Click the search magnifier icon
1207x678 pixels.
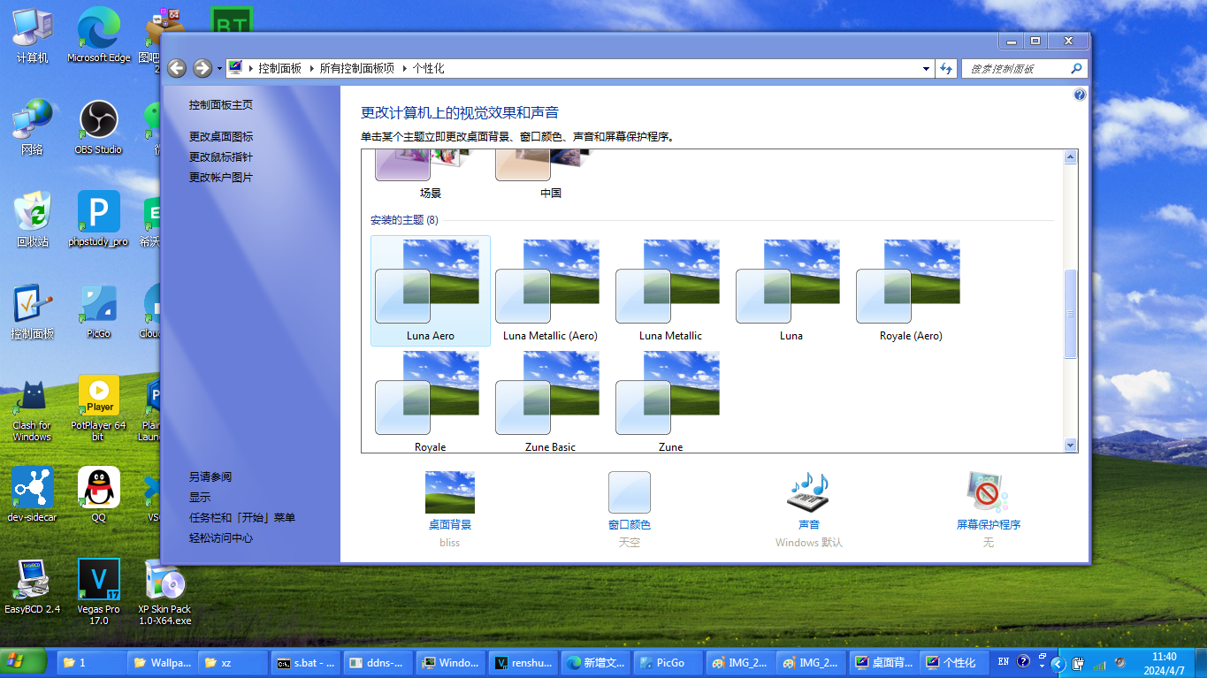[1076, 68]
